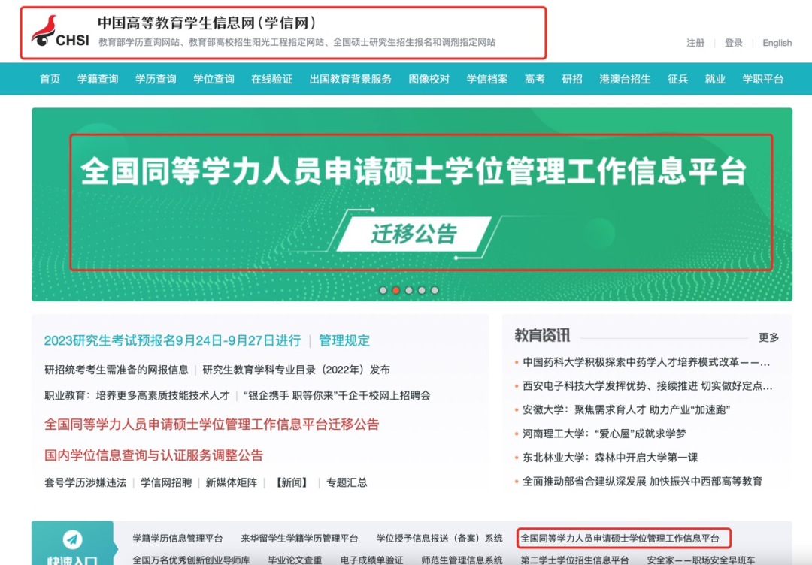The height and width of the screenshot is (565, 812).
Task: Open 征兵 navigation item
Action: tap(678, 79)
